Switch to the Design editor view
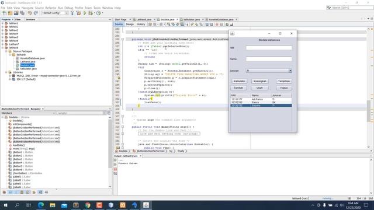Screen dimensions: 374x210 [130, 24]
